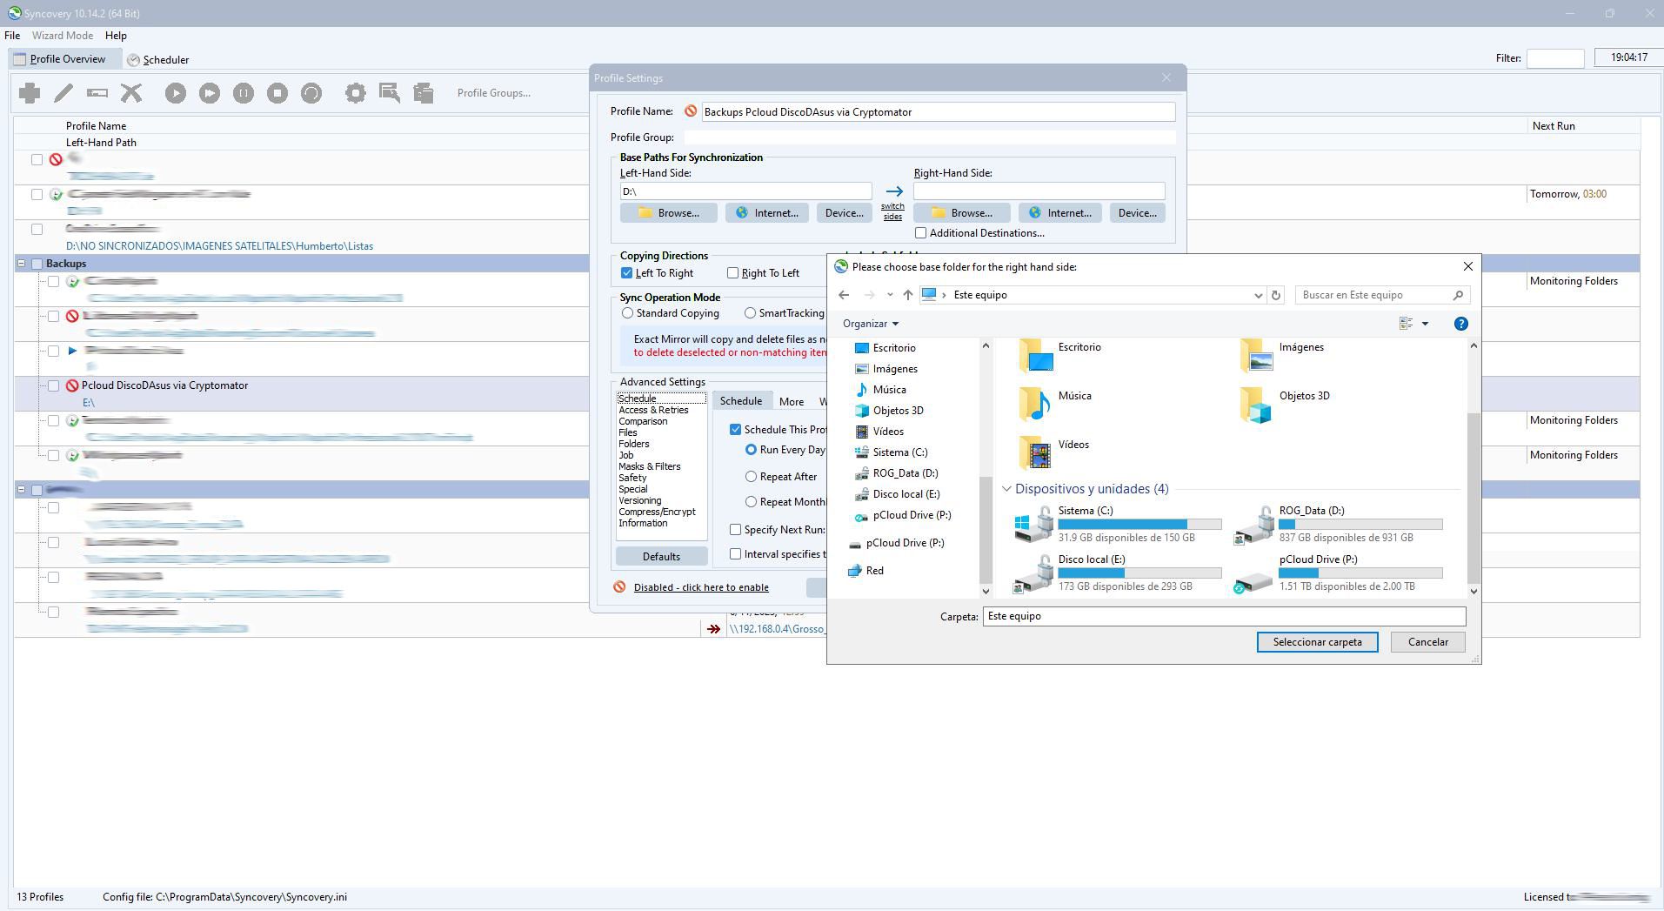1664x911 pixels.
Task: Click the stop profile toolbar icon
Action: point(277,93)
